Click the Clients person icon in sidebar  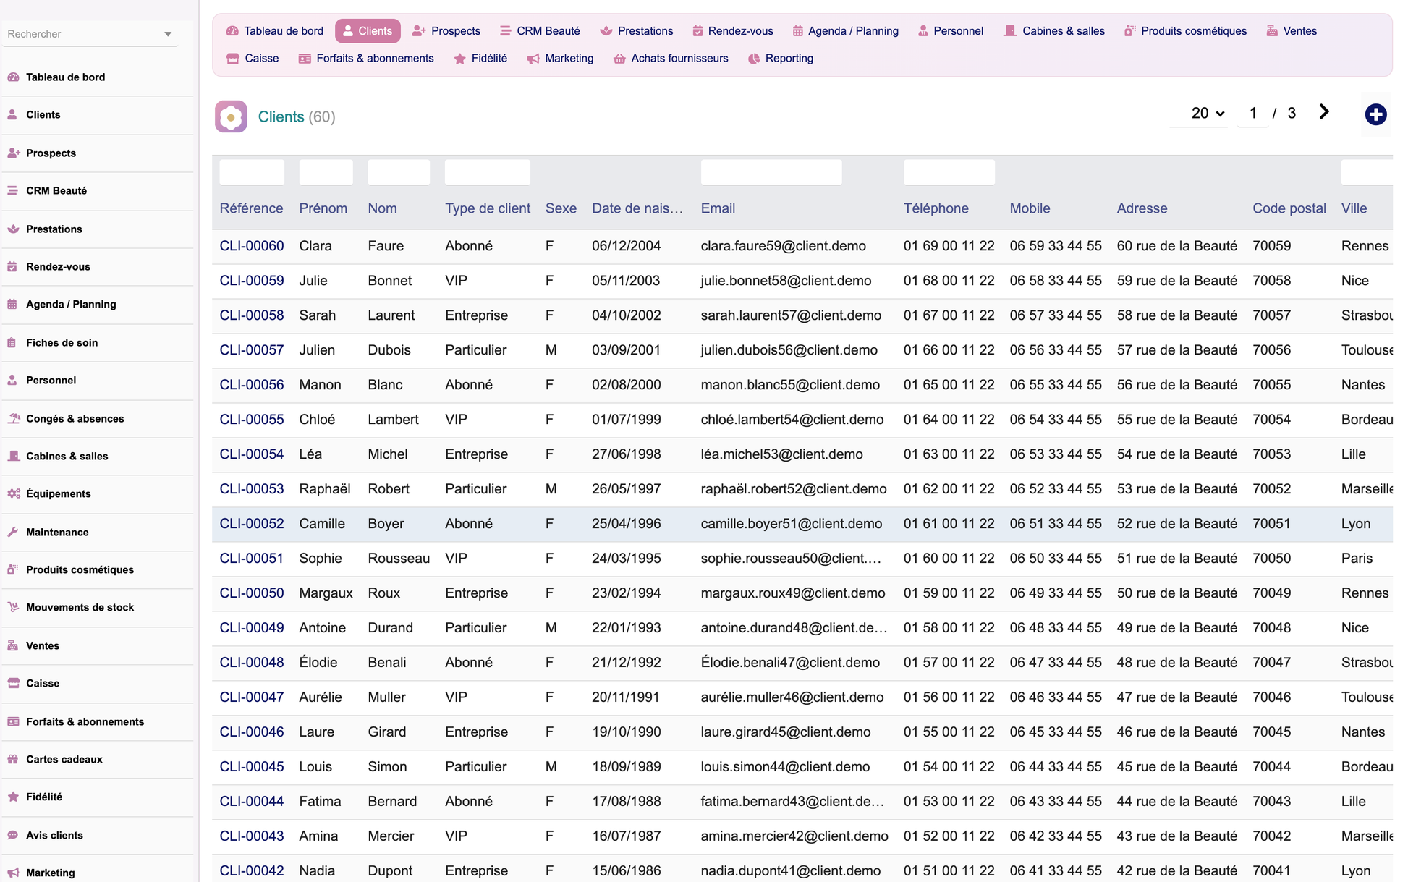(x=13, y=114)
